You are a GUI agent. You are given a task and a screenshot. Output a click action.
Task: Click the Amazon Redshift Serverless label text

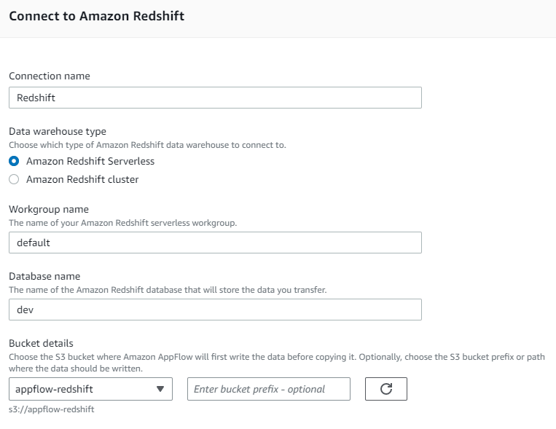90,161
